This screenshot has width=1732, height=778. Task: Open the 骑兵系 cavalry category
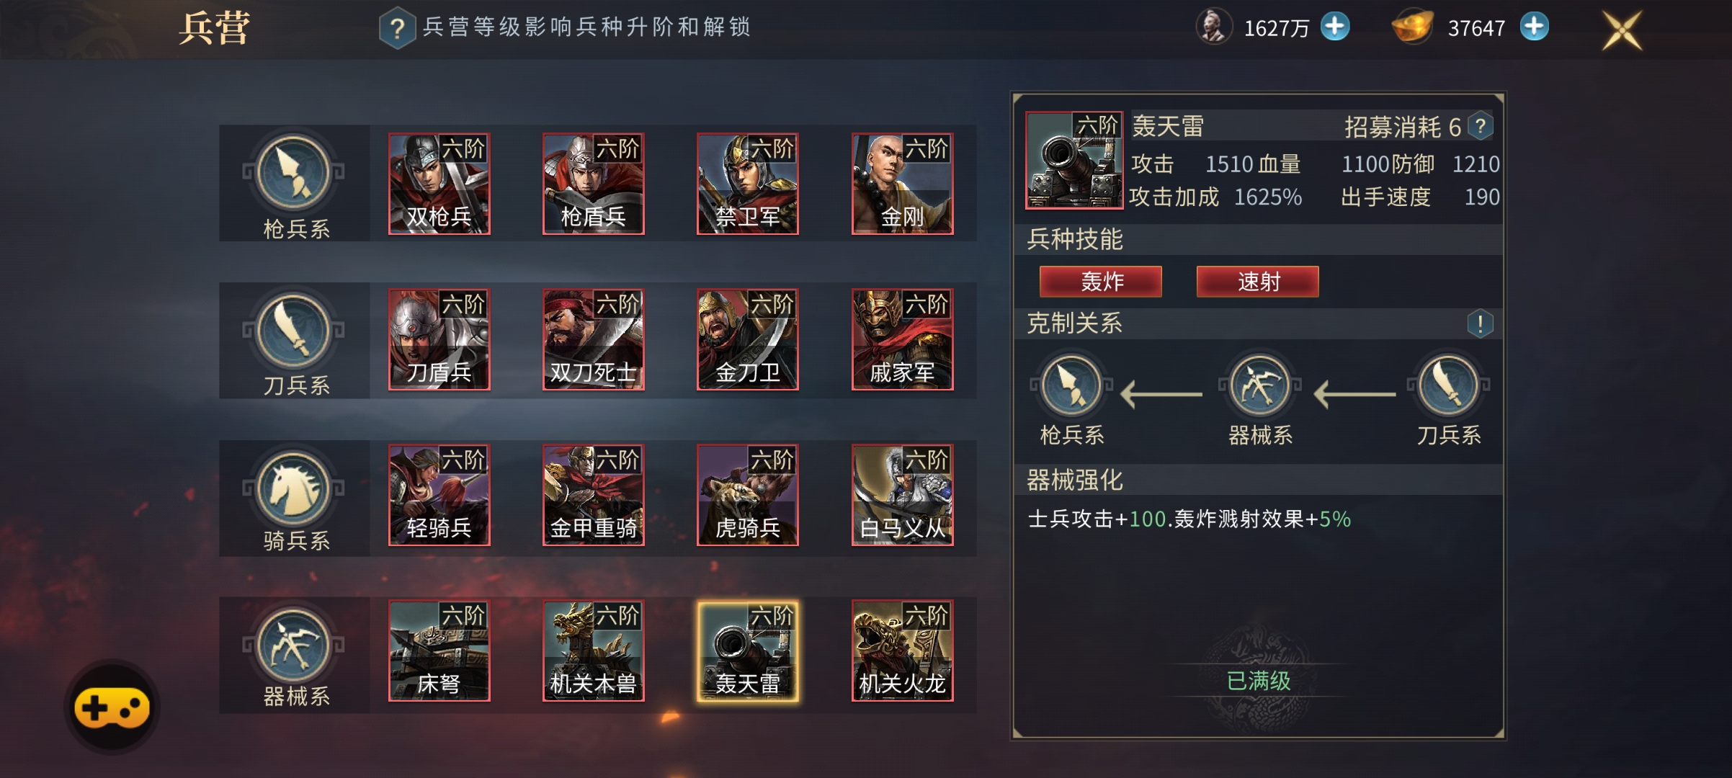(295, 499)
